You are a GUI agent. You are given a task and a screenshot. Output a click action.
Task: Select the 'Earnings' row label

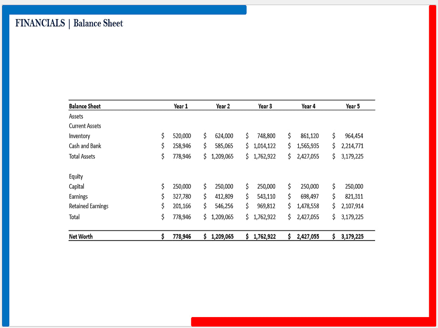point(78,197)
